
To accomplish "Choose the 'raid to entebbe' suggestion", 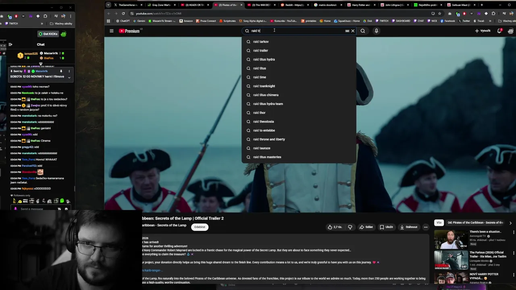I will [299, 130].
